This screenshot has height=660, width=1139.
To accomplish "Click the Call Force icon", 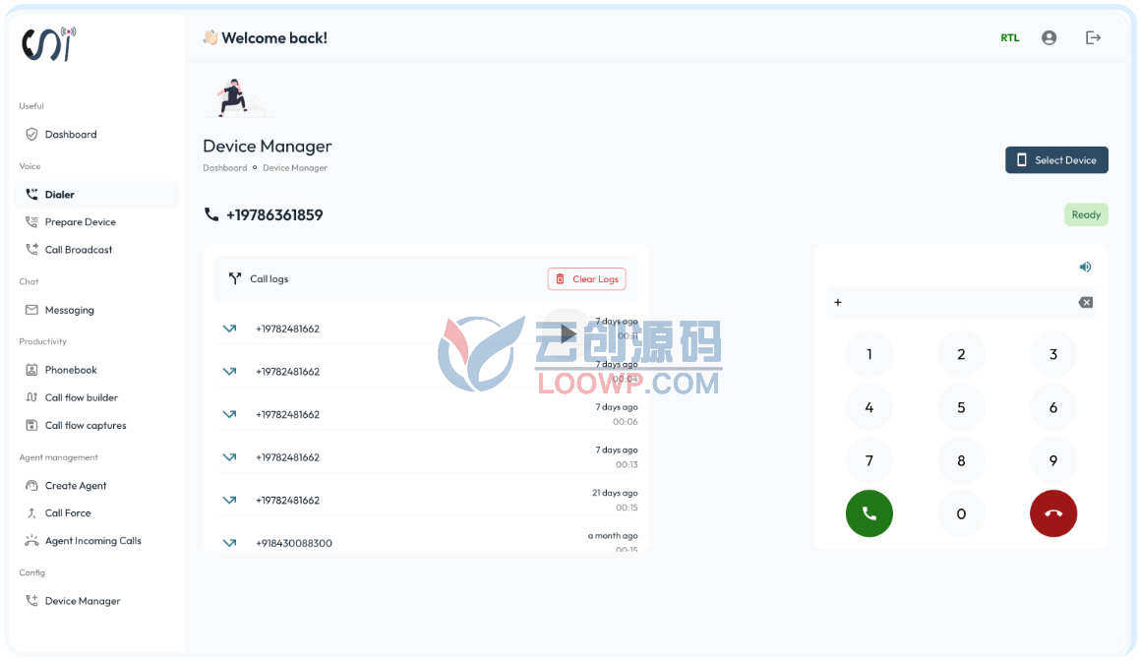I will coord(31,513).
